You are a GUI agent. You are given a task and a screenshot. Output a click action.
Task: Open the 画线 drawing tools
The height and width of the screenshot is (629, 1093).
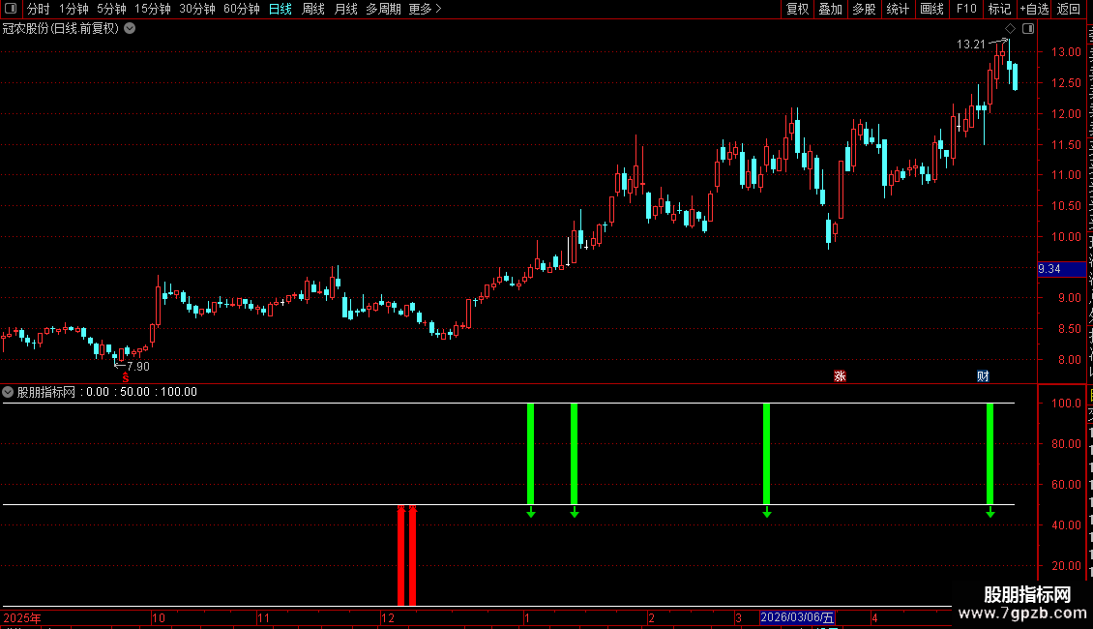click(932, 9)
